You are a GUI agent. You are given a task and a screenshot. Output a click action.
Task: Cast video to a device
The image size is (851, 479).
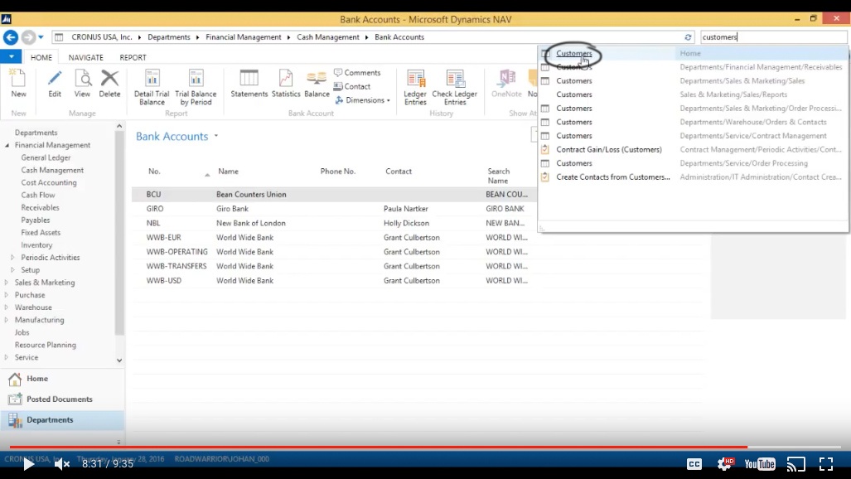click(x=796, y=464)
